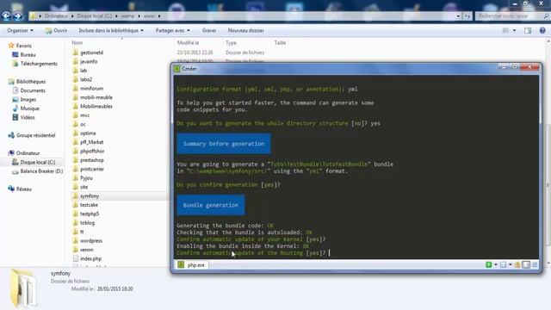Click green new console icon in Cmder
This screenshot has height=310, width=551.
[x=488, y=264]
